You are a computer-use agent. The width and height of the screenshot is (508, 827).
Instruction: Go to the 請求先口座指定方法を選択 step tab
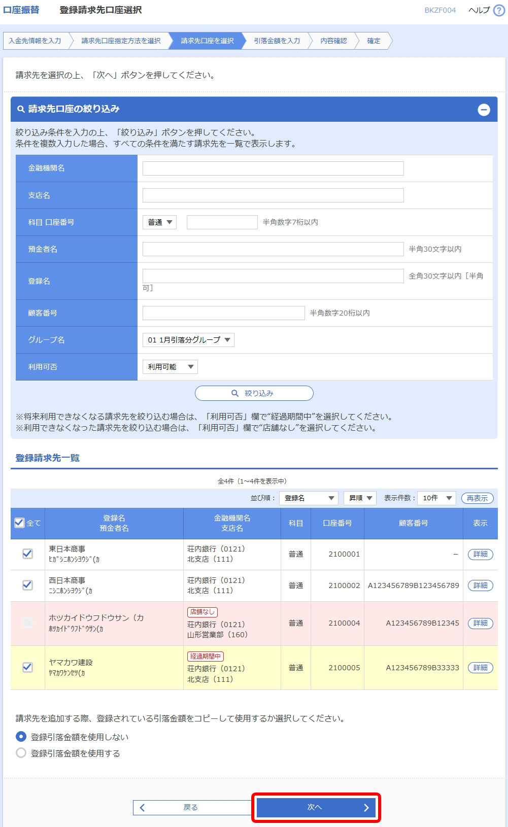121,41
